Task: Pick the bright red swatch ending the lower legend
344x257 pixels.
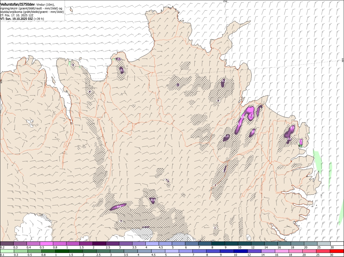Action: point(337,251)
